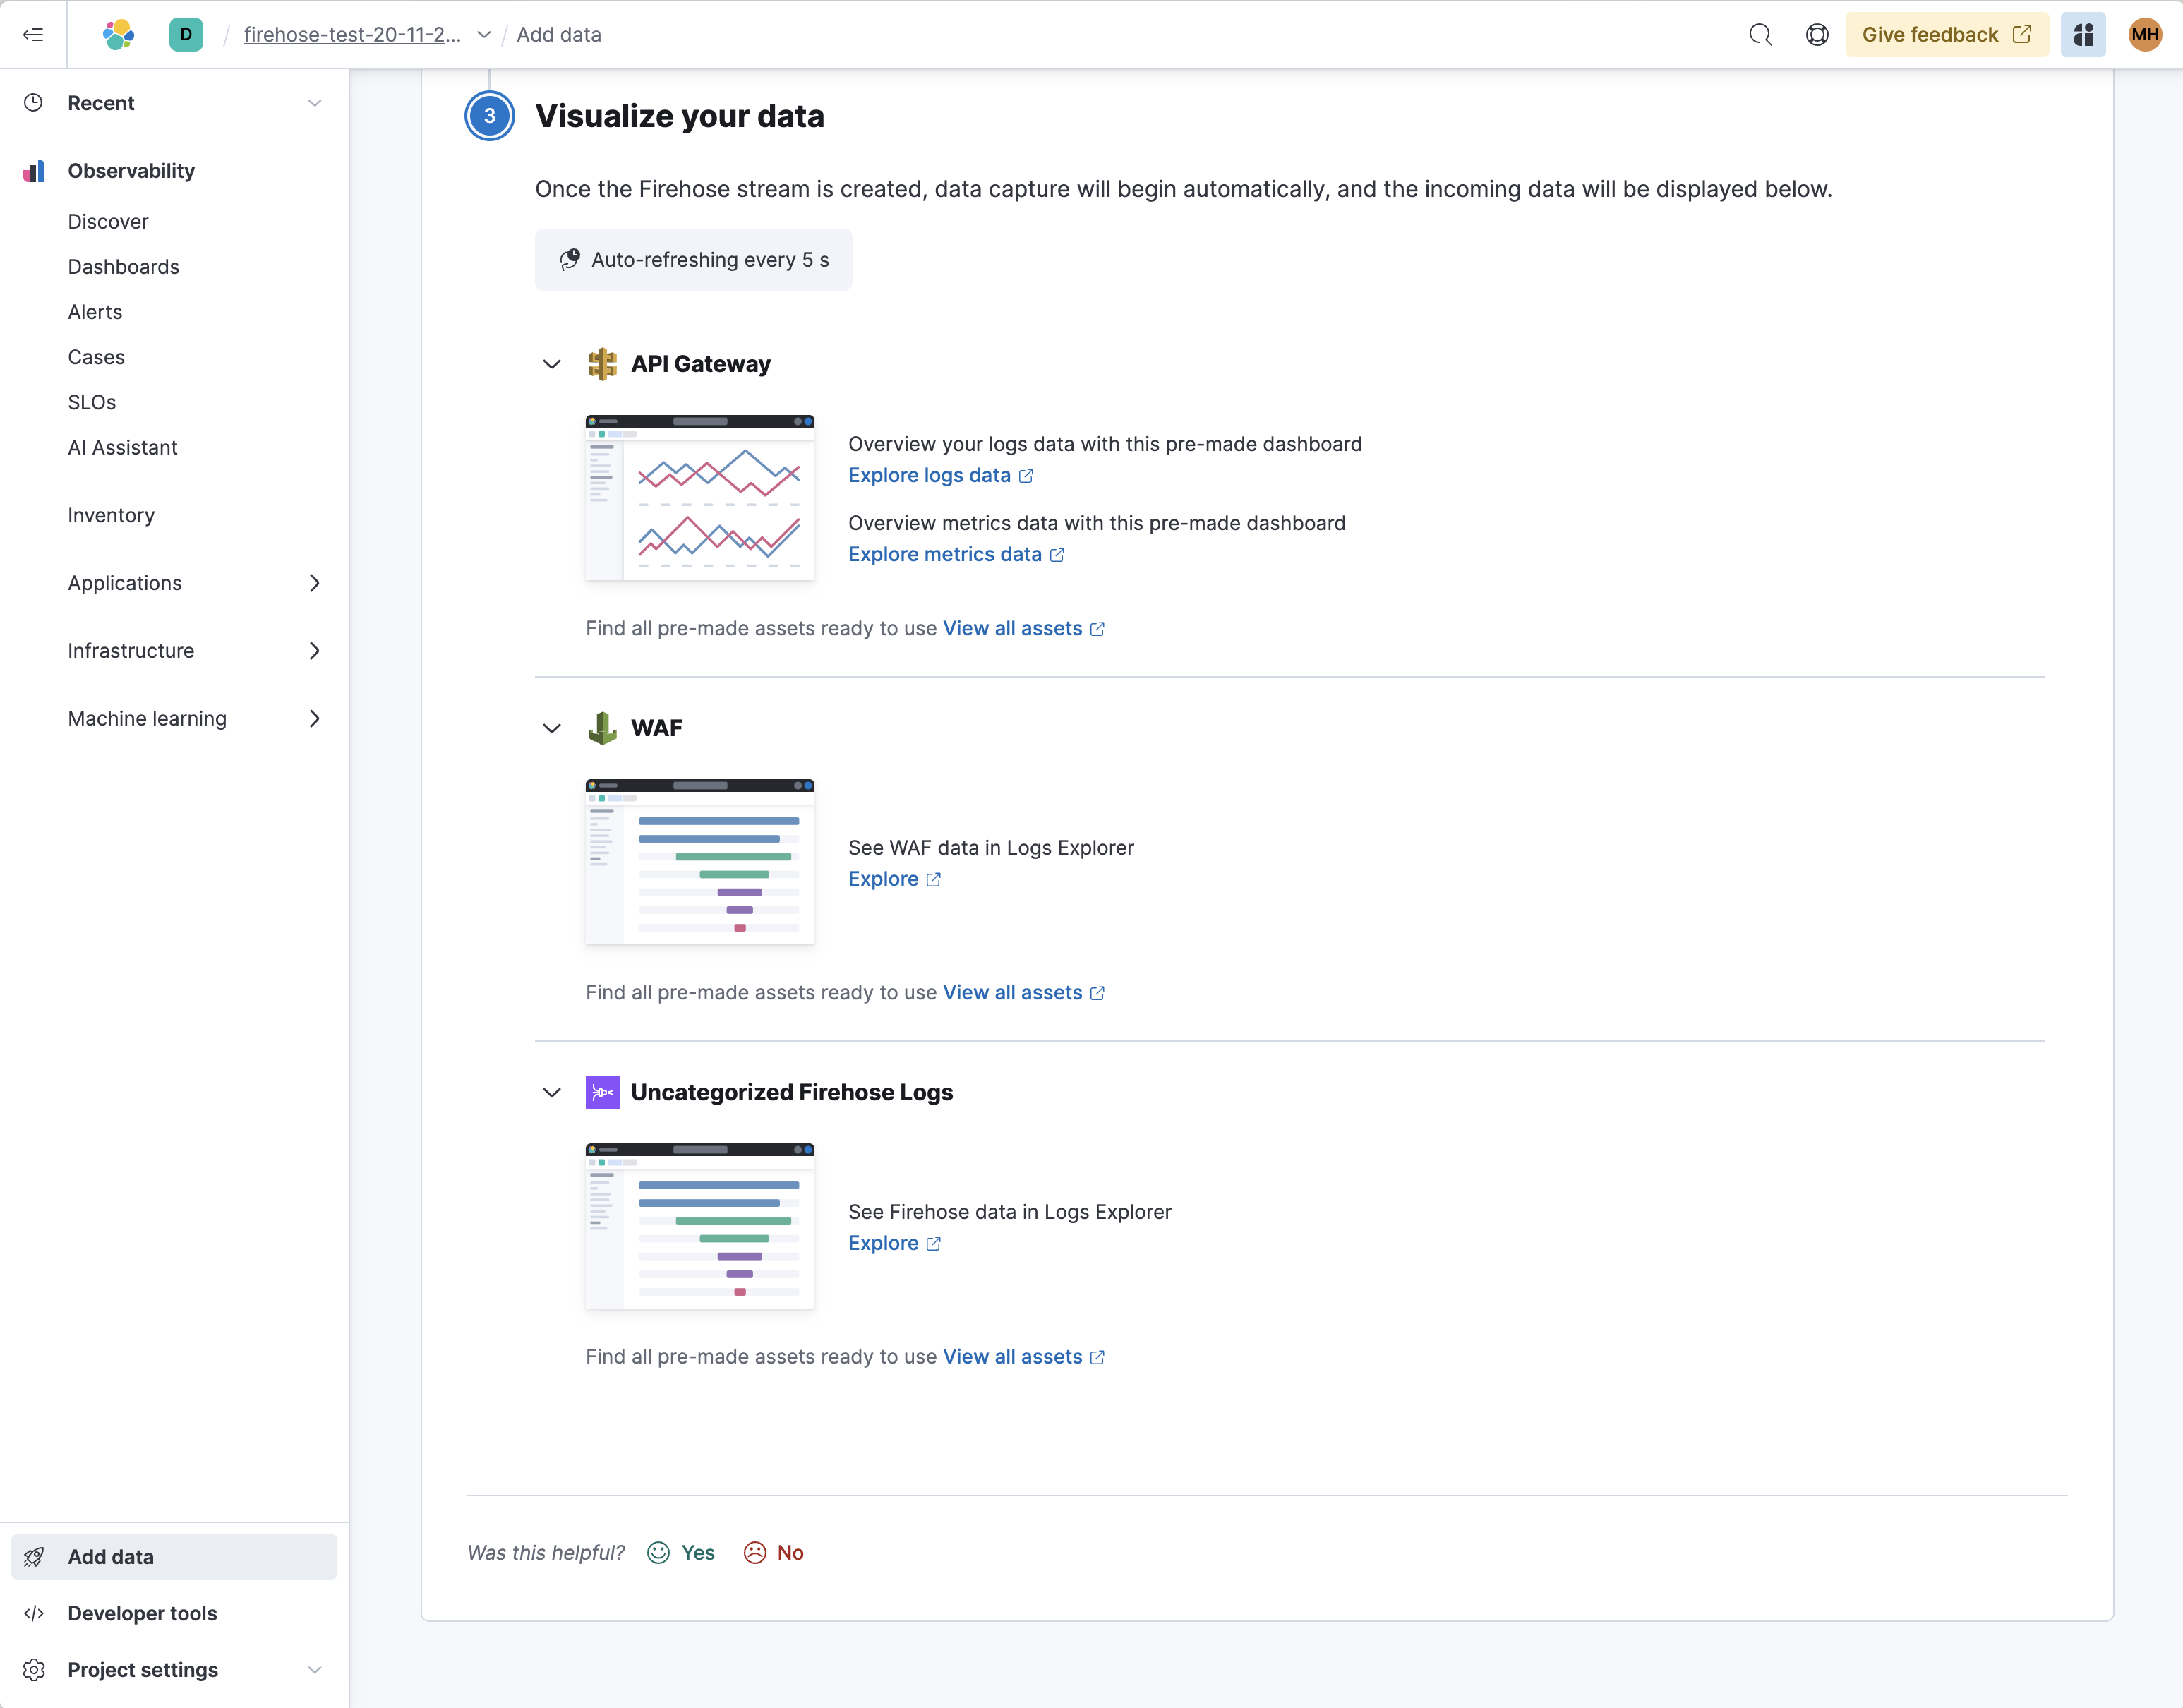
Task: Collapse the Uncategorized Firehose Logs section
Action: pos(552,1092)
